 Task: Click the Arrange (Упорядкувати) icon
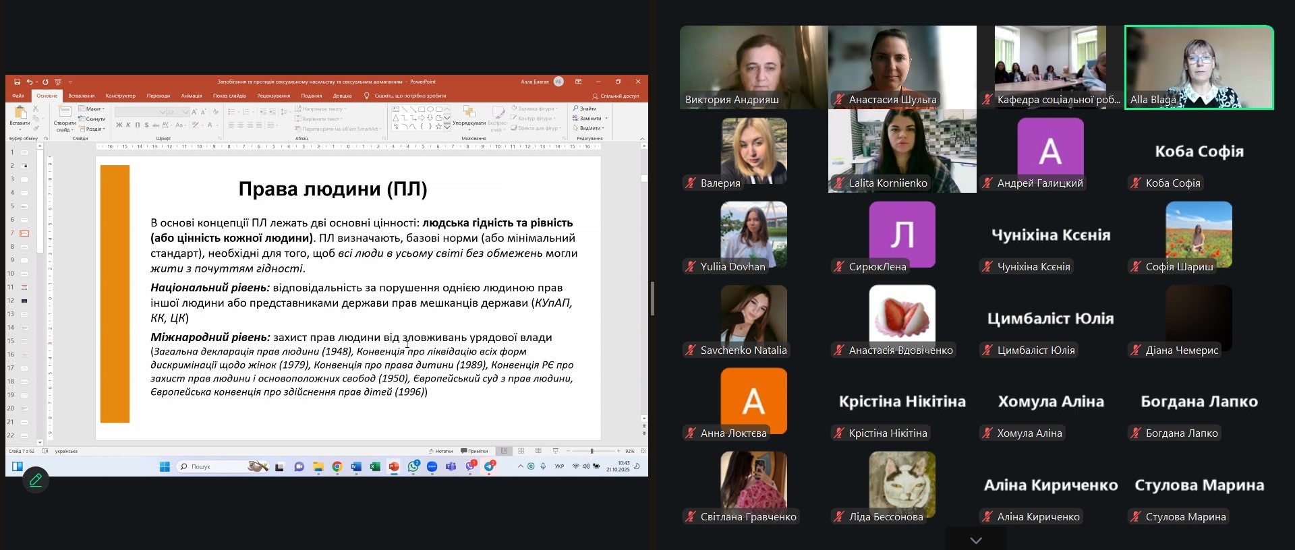point(469,115)
